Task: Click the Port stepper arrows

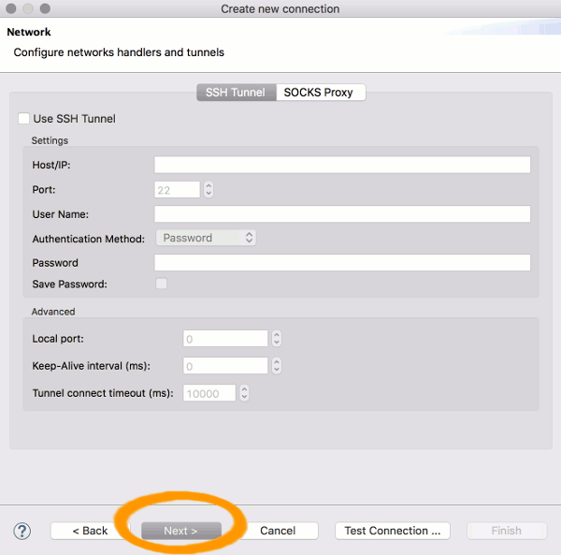Action: pos(209,190)
